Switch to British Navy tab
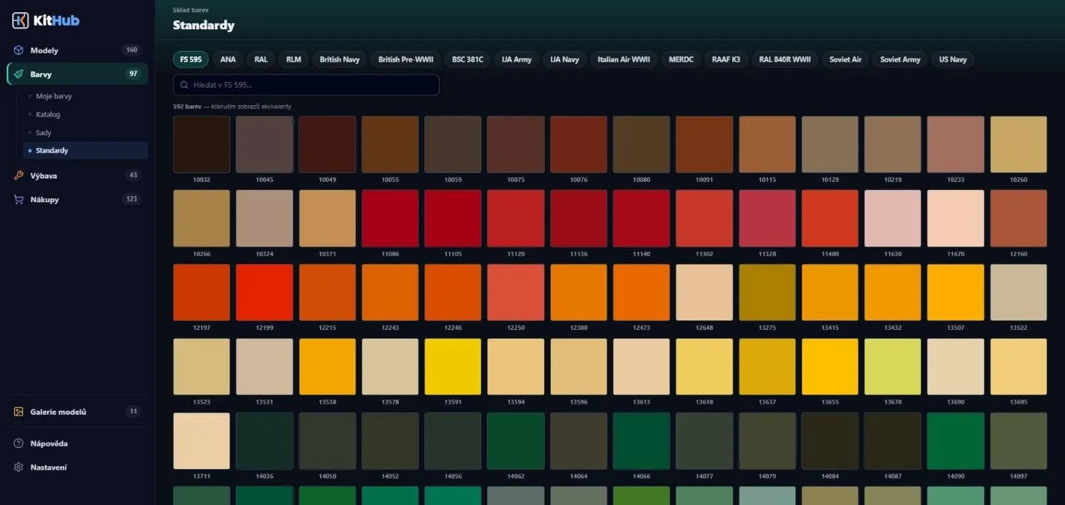The image size is (1065, 505). pyautogui.click(x=340, y=60)
